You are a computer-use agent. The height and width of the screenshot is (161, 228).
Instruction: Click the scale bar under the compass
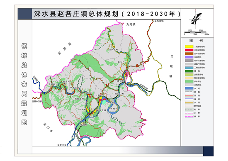coord(196,33)
